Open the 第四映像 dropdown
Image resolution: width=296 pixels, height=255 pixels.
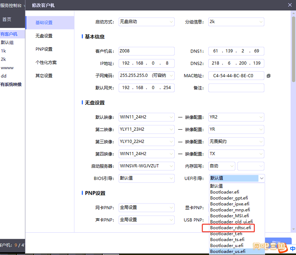click(x=147, y=154)
